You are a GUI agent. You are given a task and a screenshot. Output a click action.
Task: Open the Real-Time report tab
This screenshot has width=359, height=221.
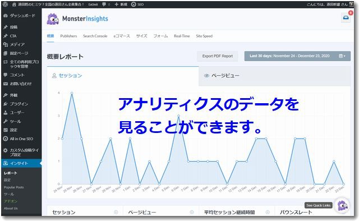(182, 36)
